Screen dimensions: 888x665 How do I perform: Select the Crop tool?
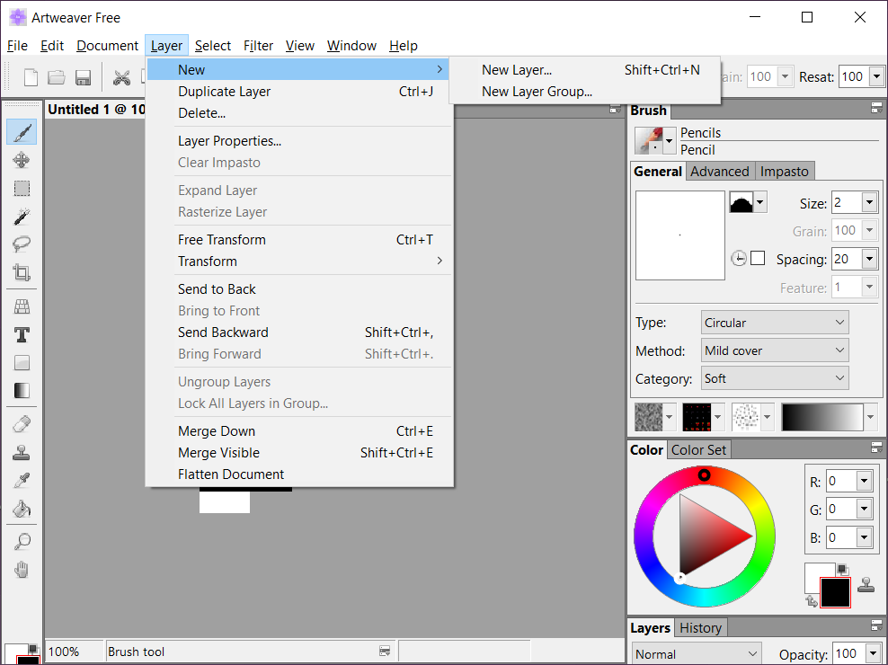[x=22, y=272]
